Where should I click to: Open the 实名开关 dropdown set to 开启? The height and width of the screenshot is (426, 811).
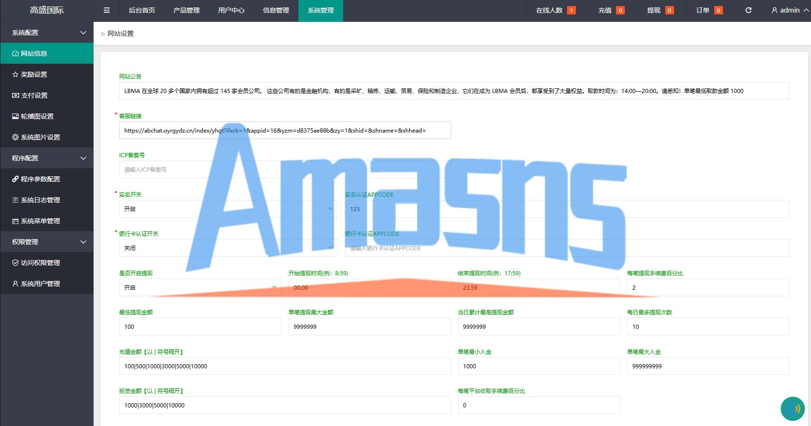pos(228,209)
